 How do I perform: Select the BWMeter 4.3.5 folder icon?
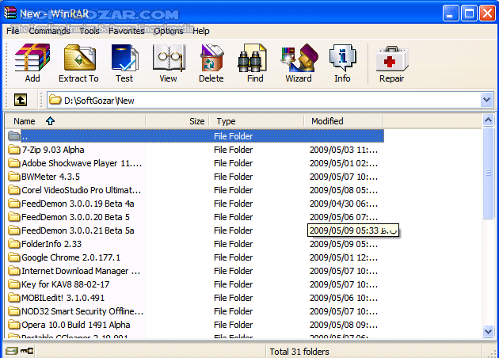point(14,177)
